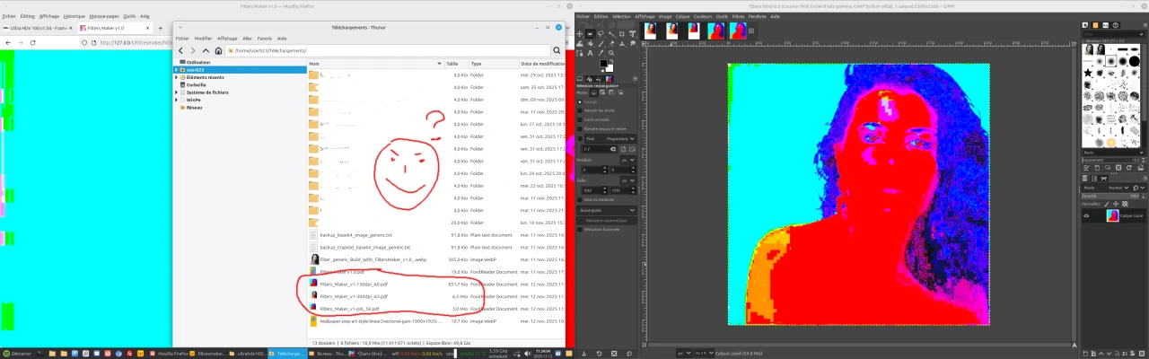Open the Patterns tab in GIMP right dock

pos(1094,25)
